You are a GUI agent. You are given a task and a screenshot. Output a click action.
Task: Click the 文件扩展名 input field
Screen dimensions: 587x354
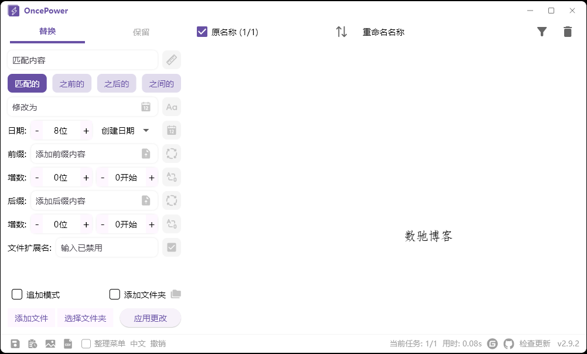coord(107,247)
